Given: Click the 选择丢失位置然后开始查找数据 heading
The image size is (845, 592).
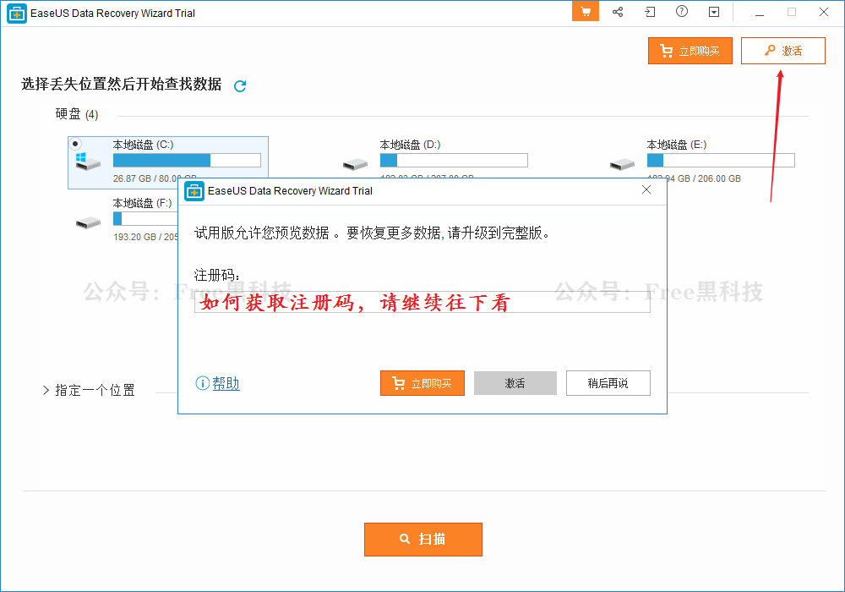Looking at the screenshot, I should pos(121,84).
